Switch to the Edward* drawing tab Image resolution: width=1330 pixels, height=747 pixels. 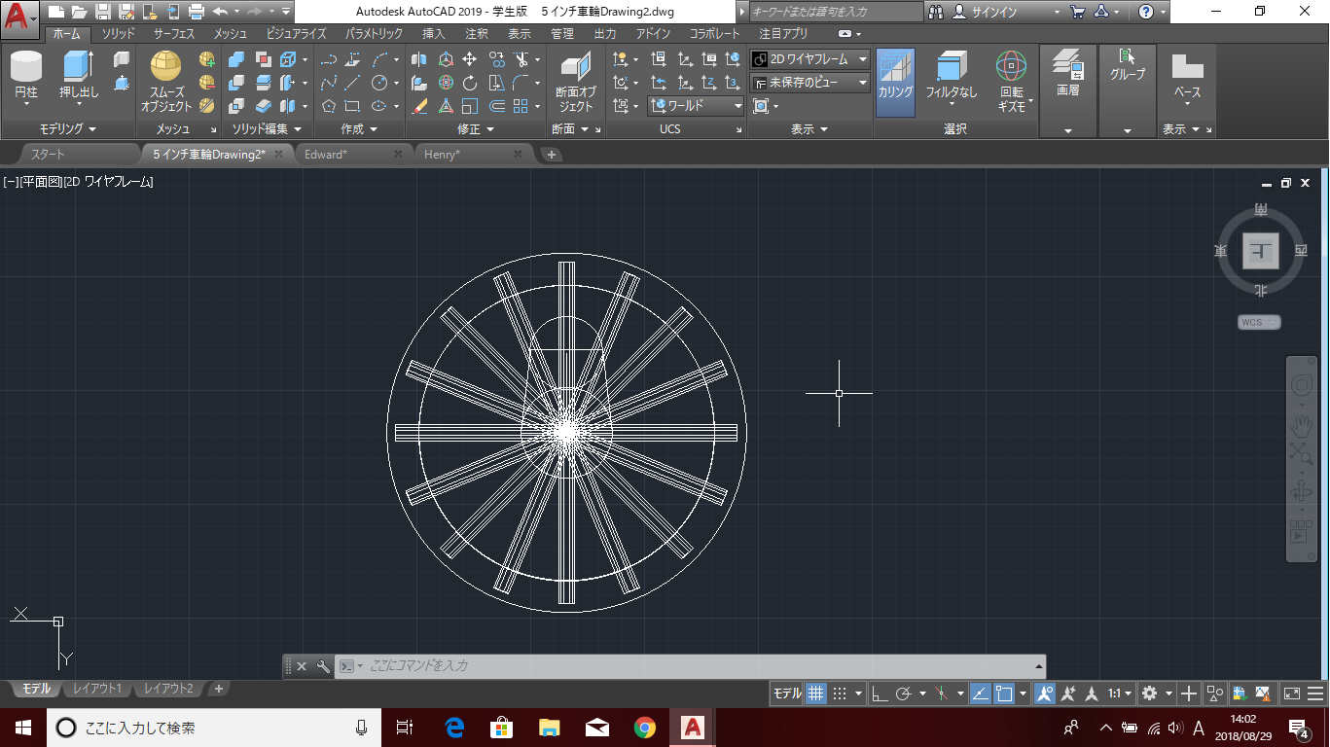pyautogui.click(x=326, y=155)
